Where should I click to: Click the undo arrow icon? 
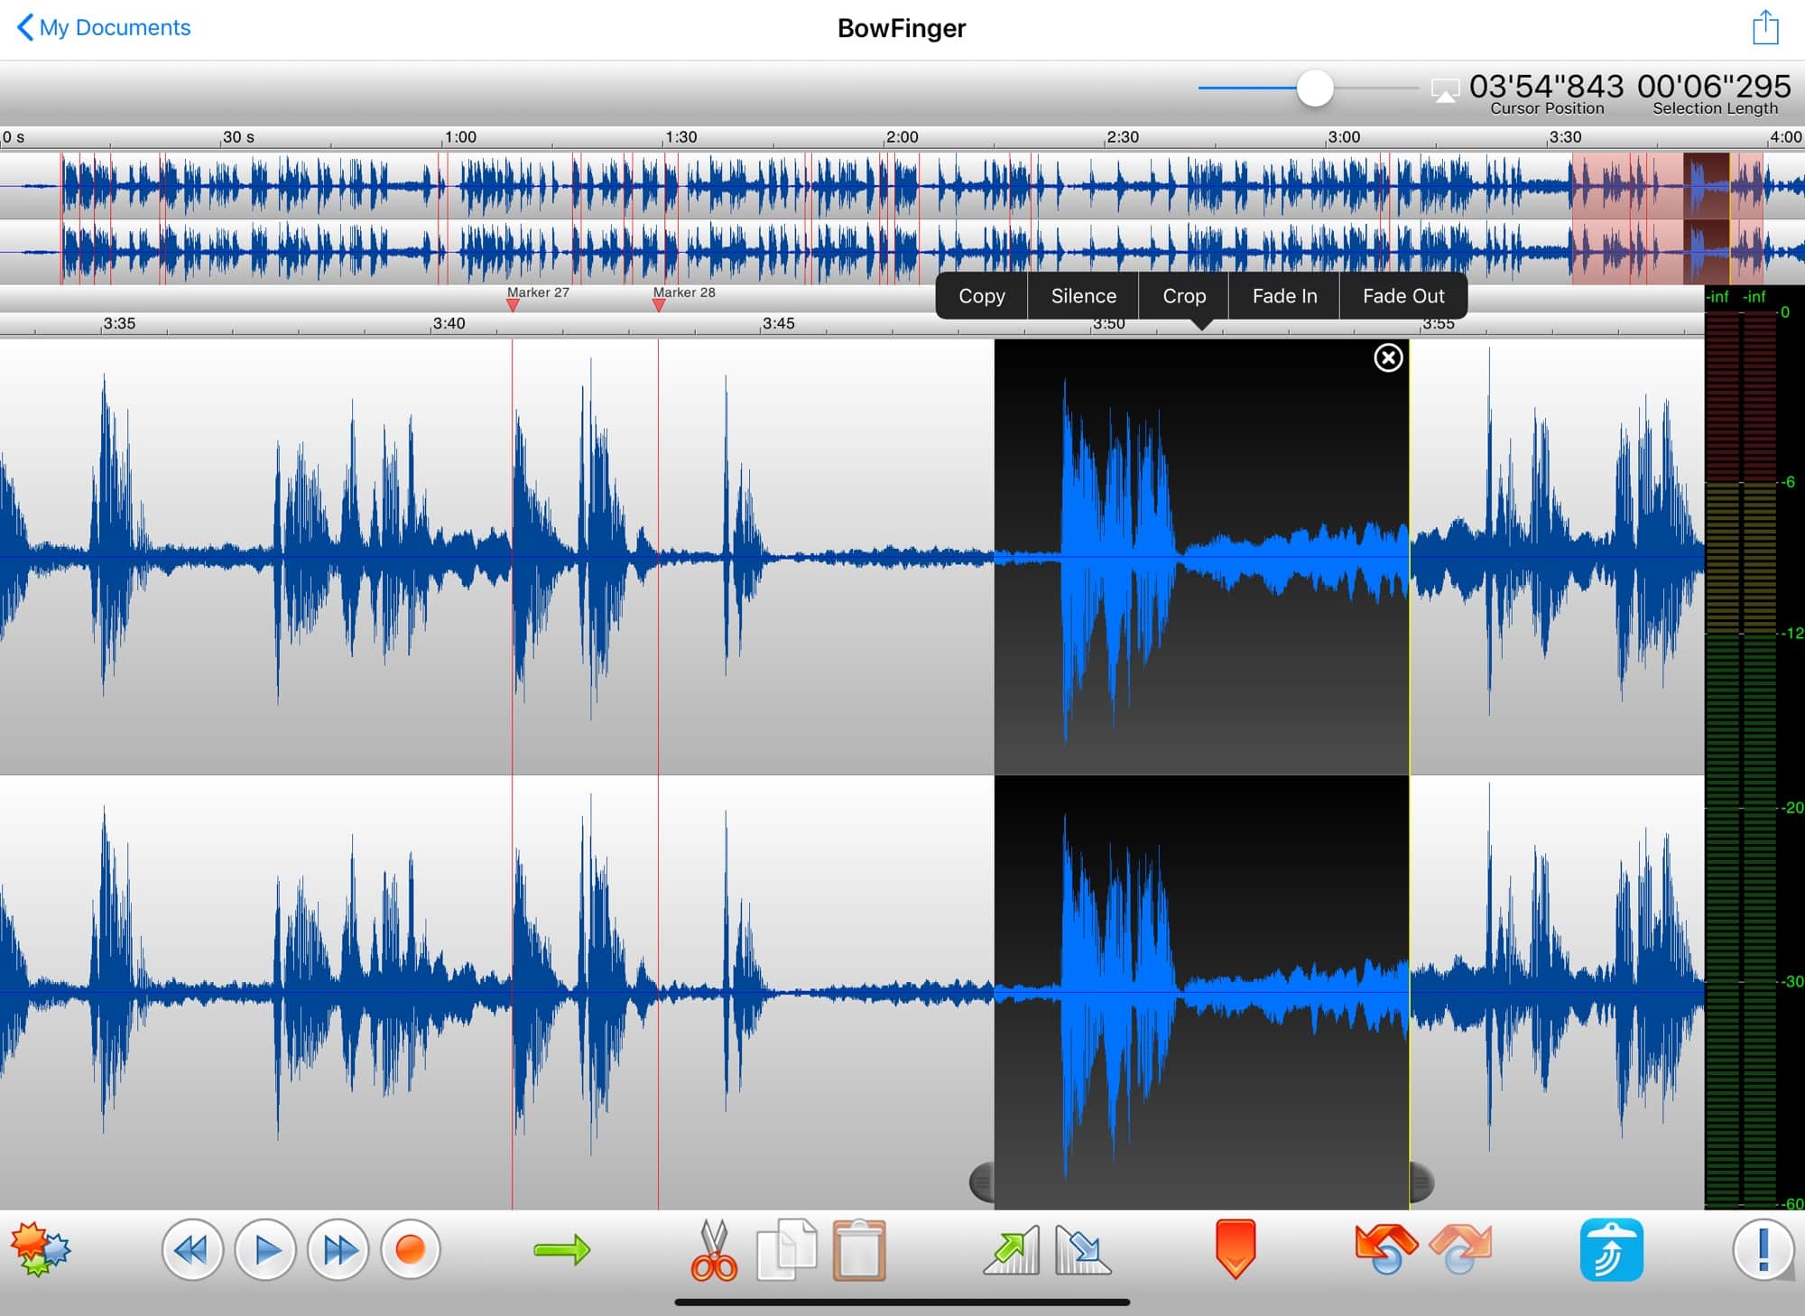(1385, 1248)
